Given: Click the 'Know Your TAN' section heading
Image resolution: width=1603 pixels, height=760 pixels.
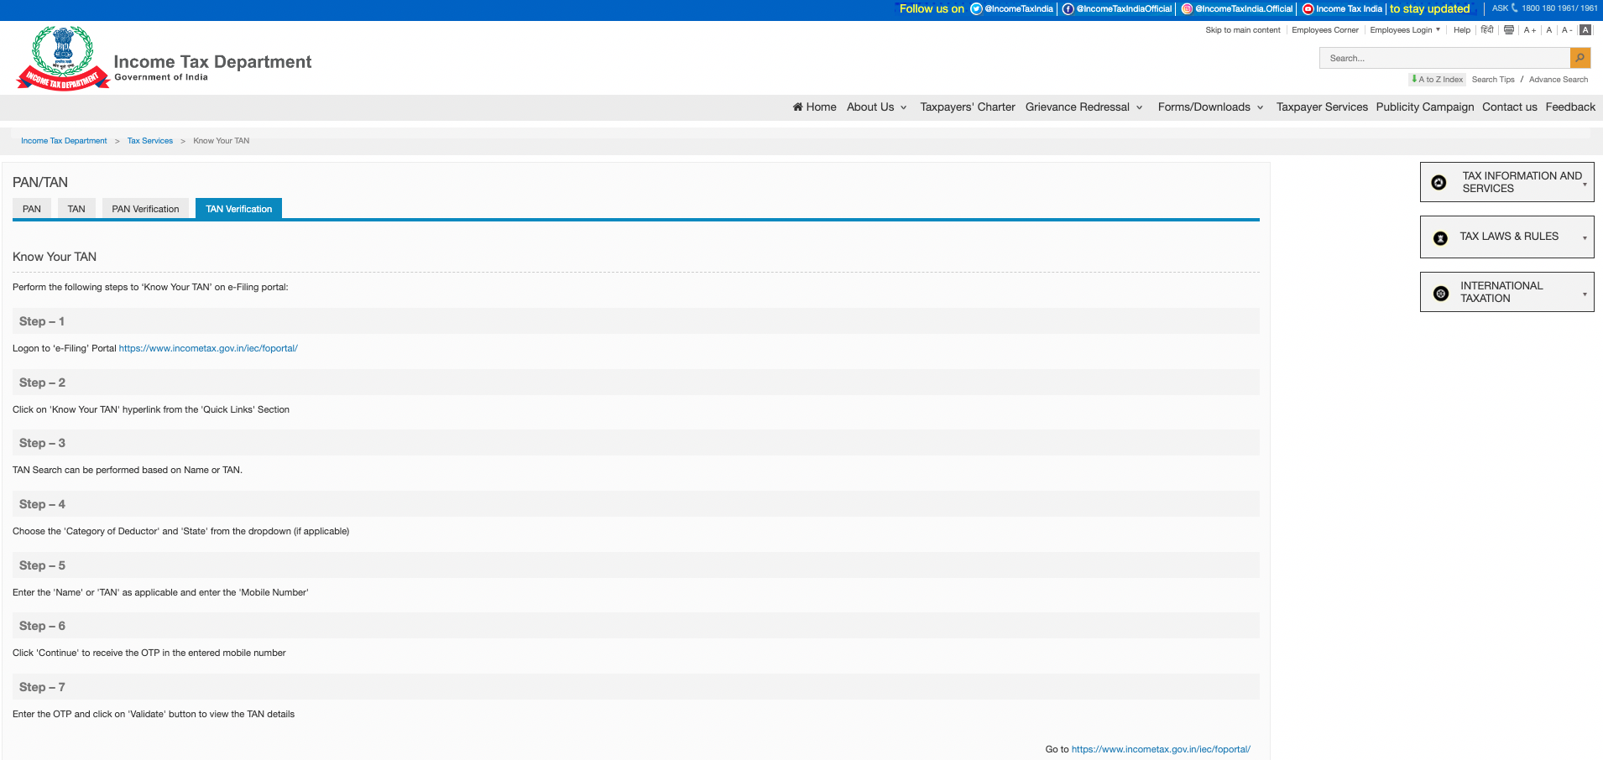Looking at the screenshot, I should click(55, 257).
